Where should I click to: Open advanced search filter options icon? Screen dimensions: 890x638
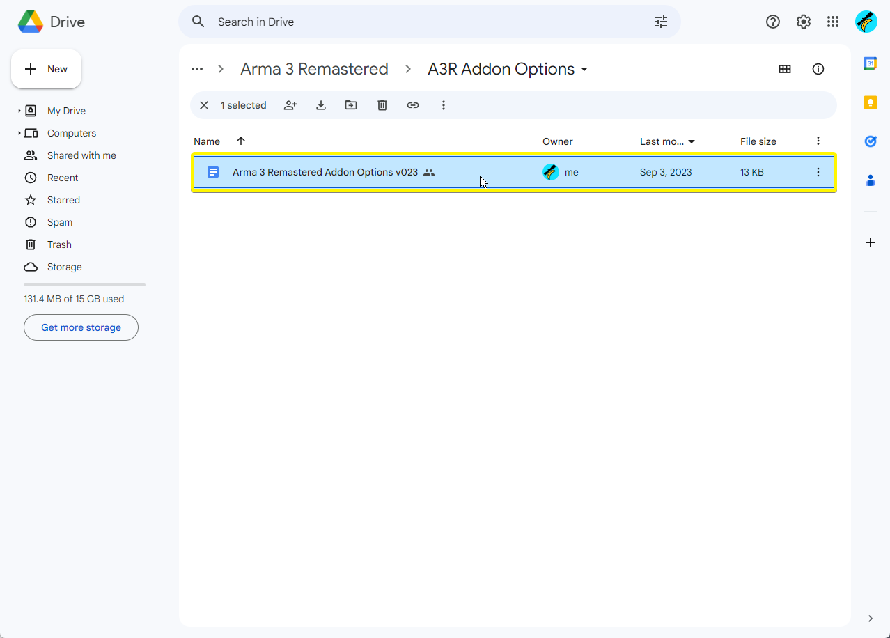661,22
